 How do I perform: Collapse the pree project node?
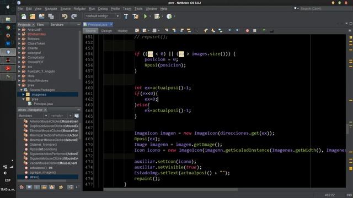point(19,85)
